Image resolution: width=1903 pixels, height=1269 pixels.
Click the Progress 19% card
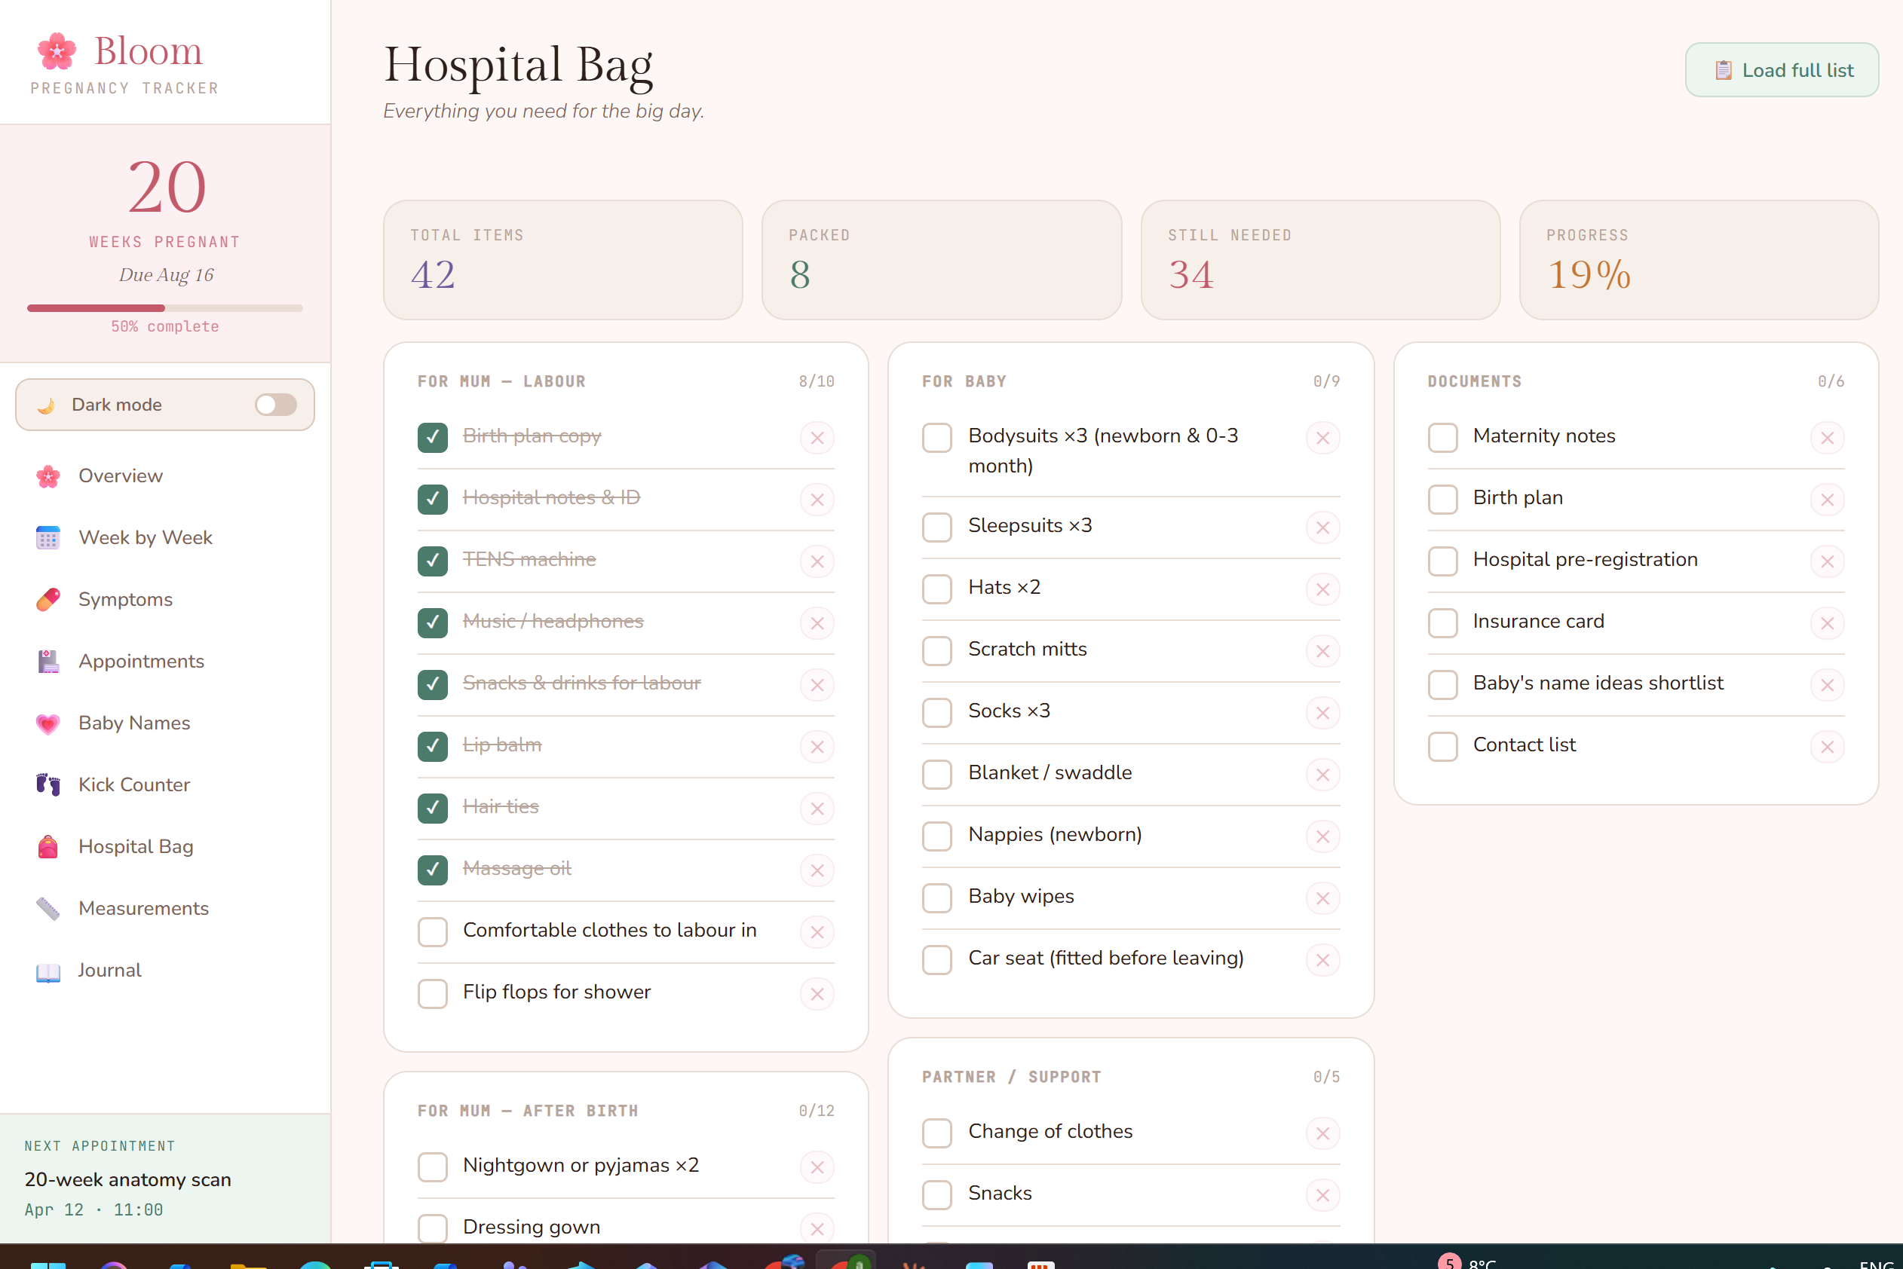tap(1699, 260)
